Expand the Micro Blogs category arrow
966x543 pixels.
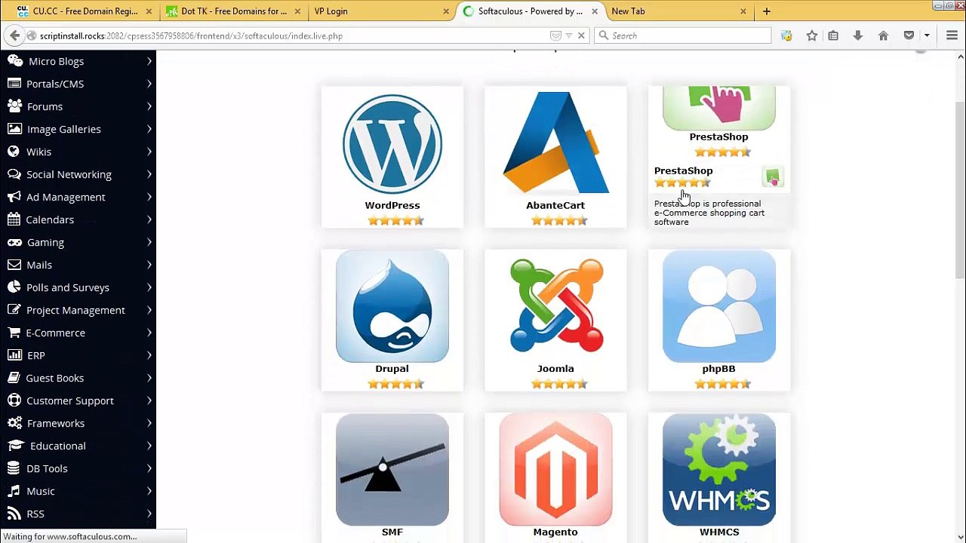pos(149,61)
